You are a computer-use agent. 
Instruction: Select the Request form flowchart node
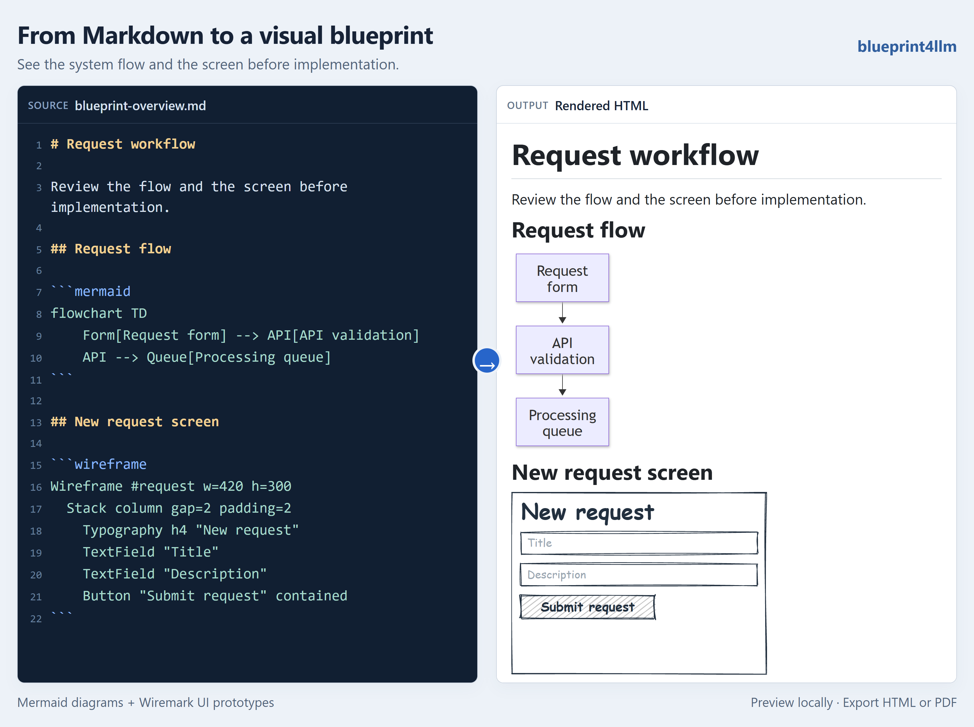point(562,278)
